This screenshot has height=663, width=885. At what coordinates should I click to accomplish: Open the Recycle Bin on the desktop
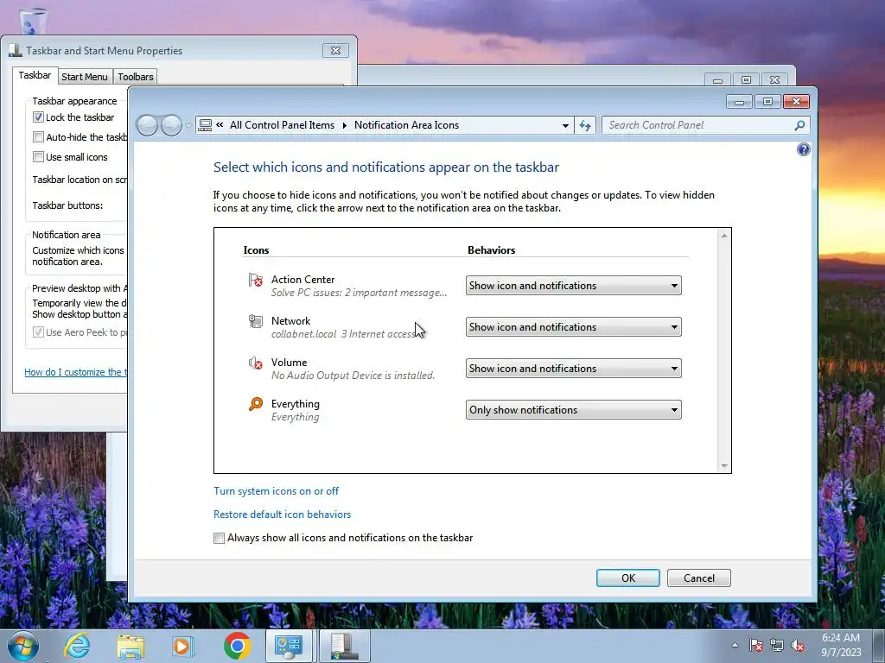33,21
